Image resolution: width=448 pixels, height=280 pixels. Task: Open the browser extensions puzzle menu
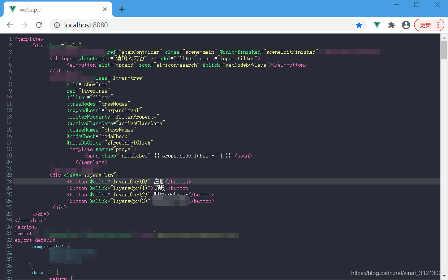tap(391, 25)
